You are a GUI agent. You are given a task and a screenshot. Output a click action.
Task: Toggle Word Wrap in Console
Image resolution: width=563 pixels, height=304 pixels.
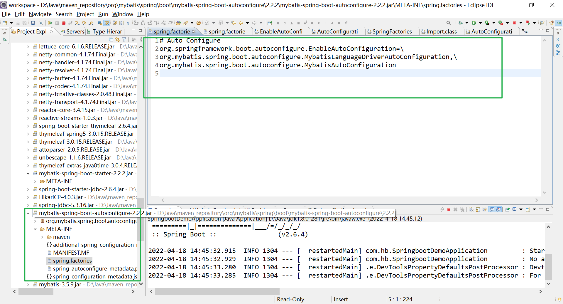tap(485, 209)
